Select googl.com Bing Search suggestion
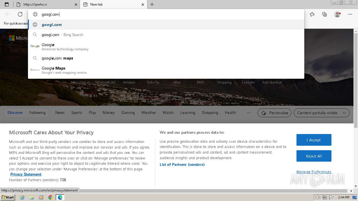The width and height of the screenshot is (358, 201). 166,35
